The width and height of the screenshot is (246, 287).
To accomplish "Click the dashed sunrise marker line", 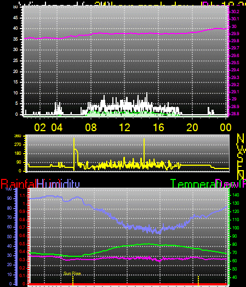I will point(73,280).
